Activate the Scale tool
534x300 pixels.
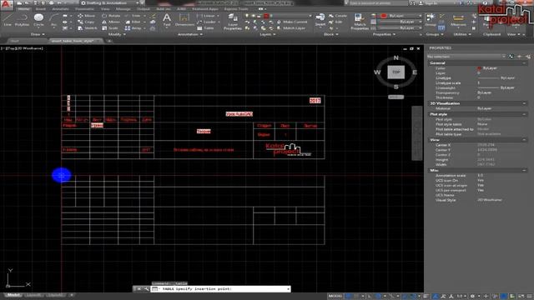point(110,27)
